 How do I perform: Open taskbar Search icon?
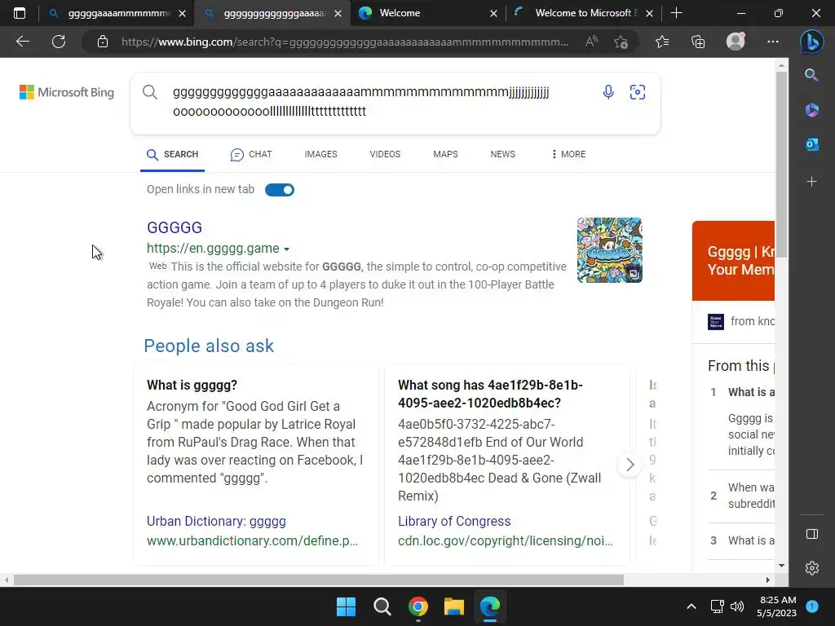pos(382,606)
